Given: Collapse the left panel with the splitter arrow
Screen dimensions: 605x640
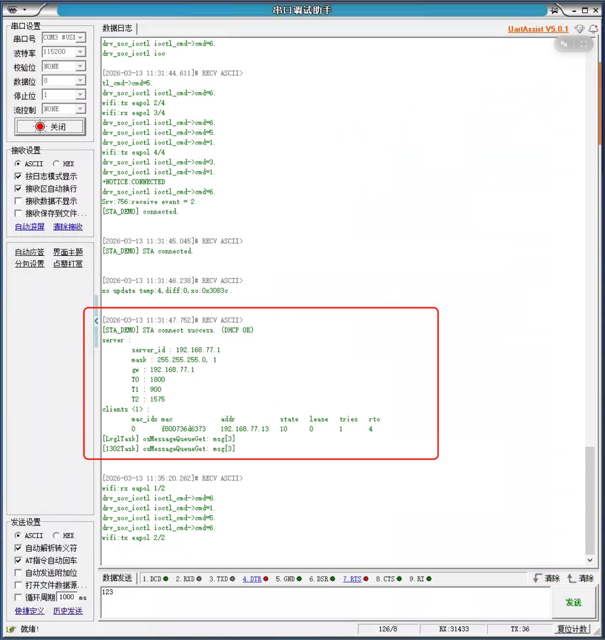Looking at the screenshot, I should (x=96, y=321).
